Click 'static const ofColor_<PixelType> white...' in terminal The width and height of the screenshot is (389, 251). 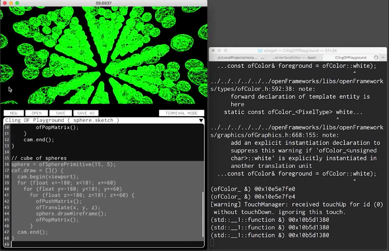tap(293, 112)
